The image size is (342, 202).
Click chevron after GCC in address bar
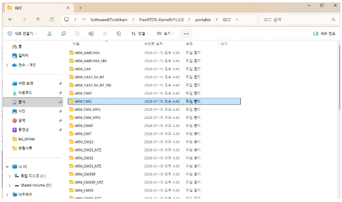coord(237,20)
